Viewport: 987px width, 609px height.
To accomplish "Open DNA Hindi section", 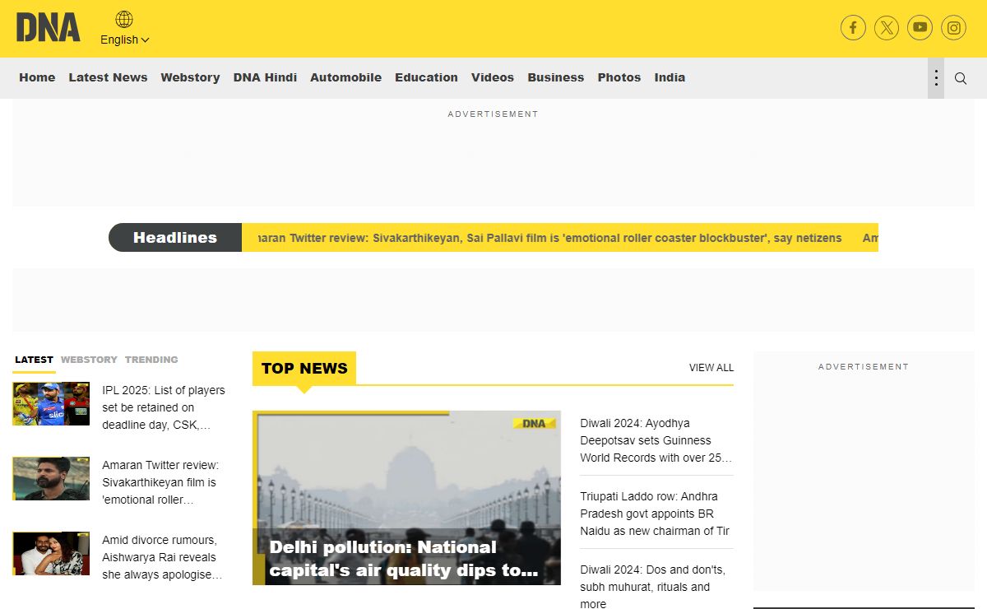I will (265, 77).
